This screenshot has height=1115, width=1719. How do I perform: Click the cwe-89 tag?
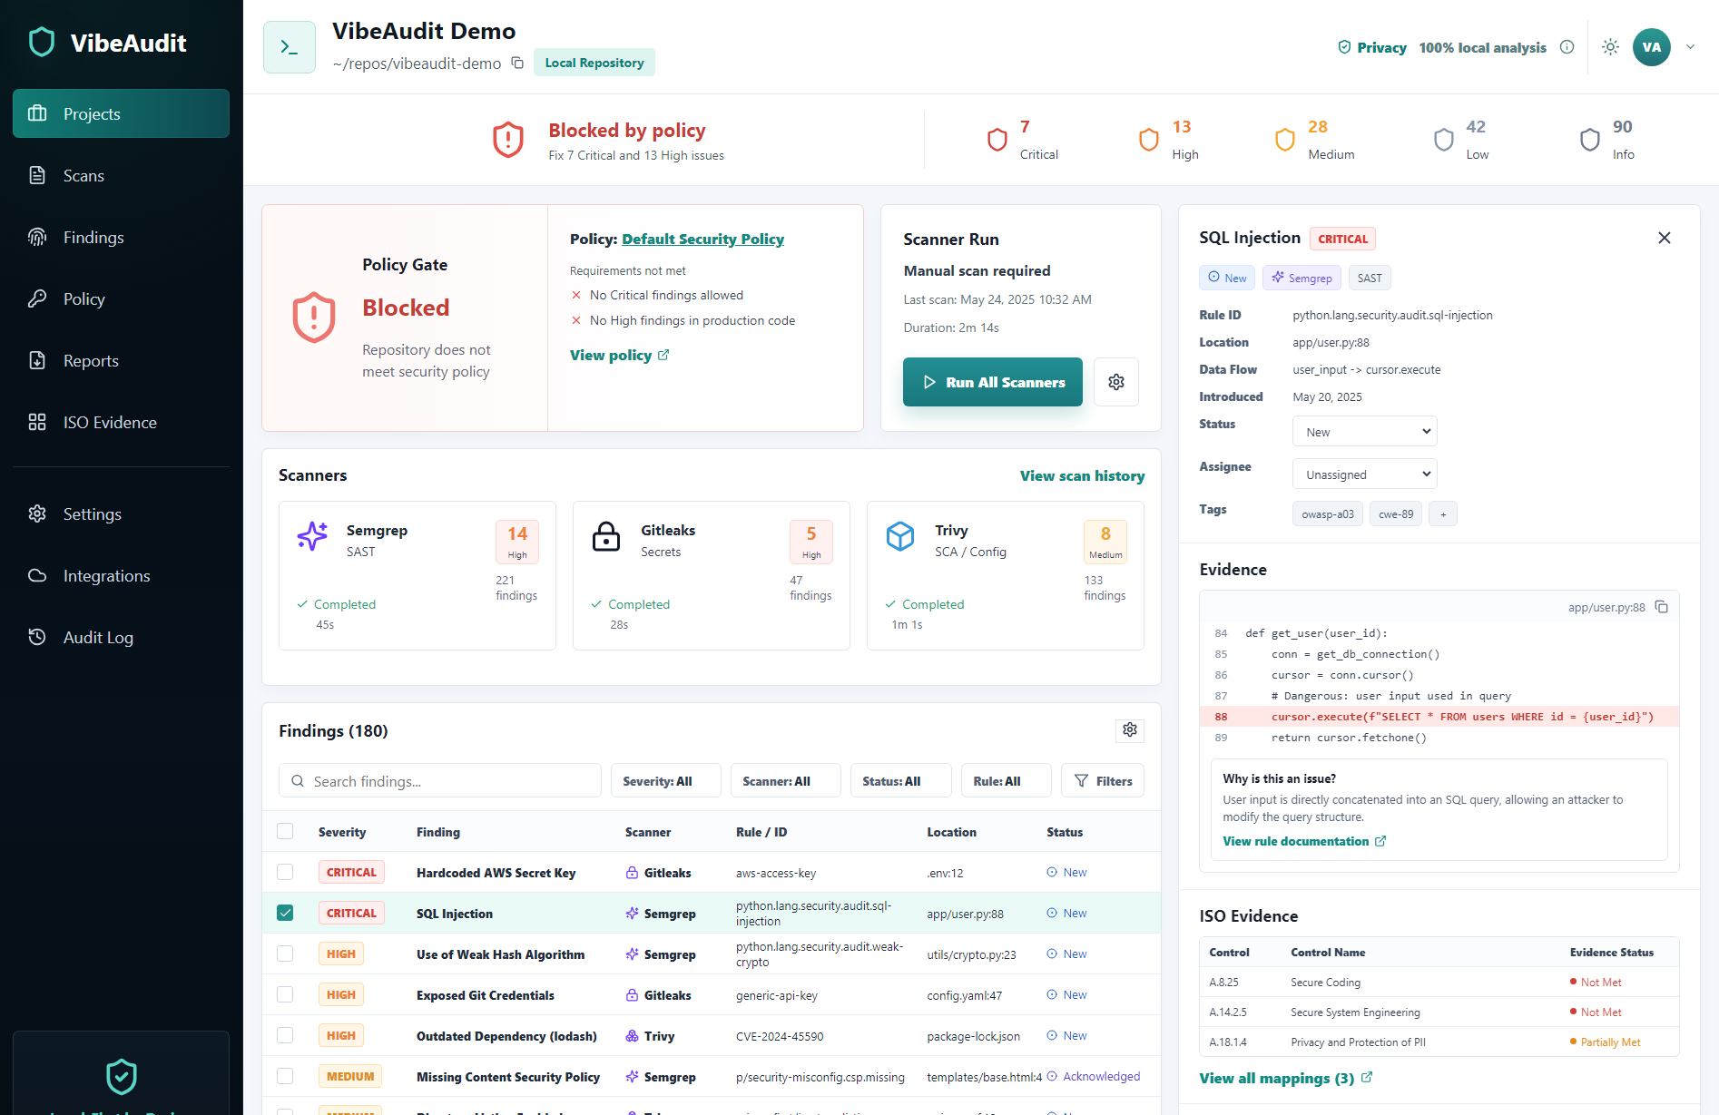pos(1396,513)
